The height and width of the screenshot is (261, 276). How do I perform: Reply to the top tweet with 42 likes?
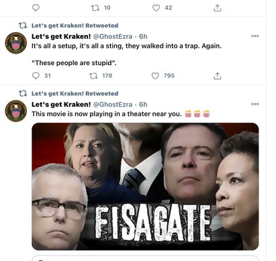click(36, 8)
